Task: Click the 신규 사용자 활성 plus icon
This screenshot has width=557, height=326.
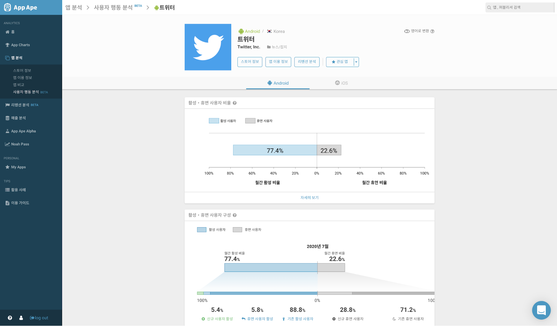Action: 203,319
